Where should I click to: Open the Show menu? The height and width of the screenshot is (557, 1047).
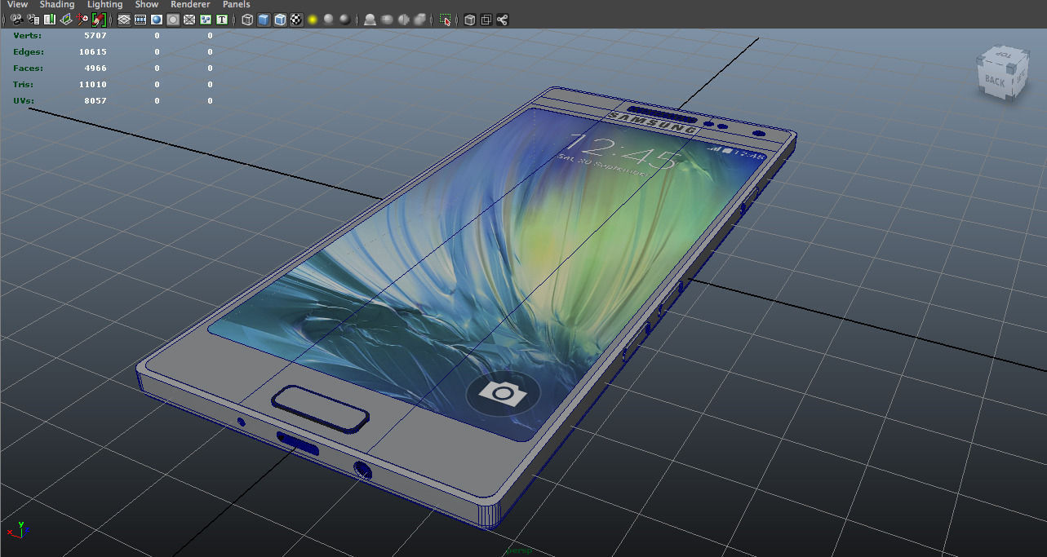click(147, 4)
